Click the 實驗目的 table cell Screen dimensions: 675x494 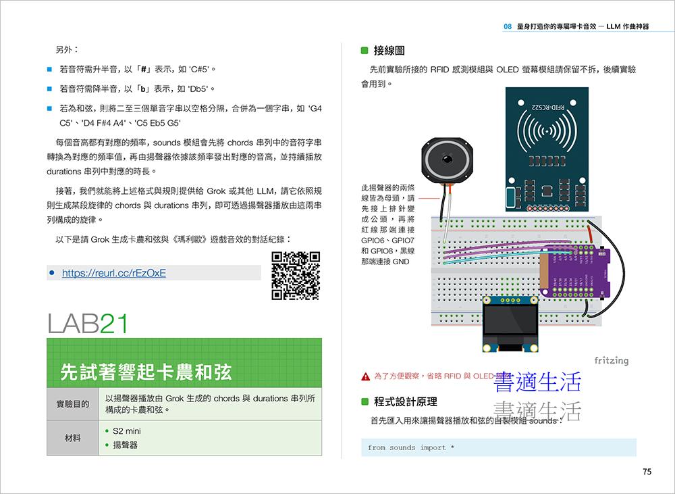[x=72, y=404]
